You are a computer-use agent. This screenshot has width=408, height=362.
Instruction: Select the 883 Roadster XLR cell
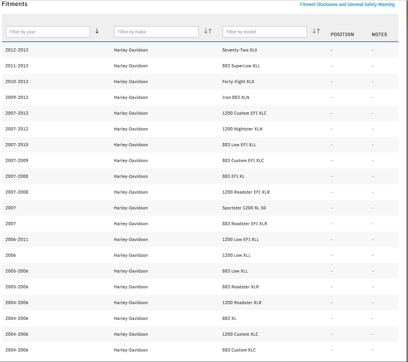tap(241, 287)
